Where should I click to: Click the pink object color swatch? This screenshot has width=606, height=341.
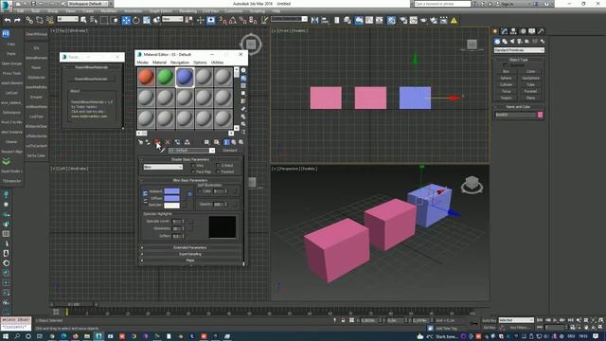(x=541, y=115)
